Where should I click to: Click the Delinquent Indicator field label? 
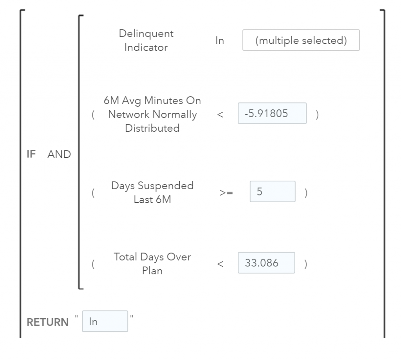[146, 41]
